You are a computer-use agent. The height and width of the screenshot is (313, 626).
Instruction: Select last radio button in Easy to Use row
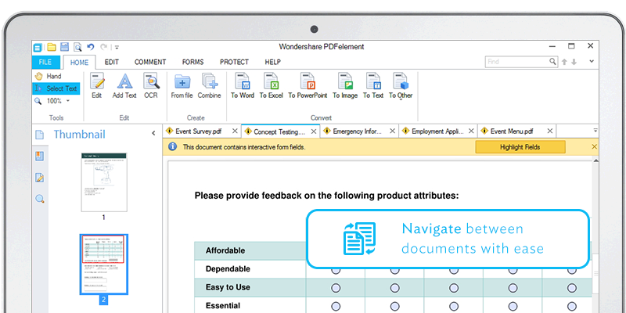tap(572, 288)
